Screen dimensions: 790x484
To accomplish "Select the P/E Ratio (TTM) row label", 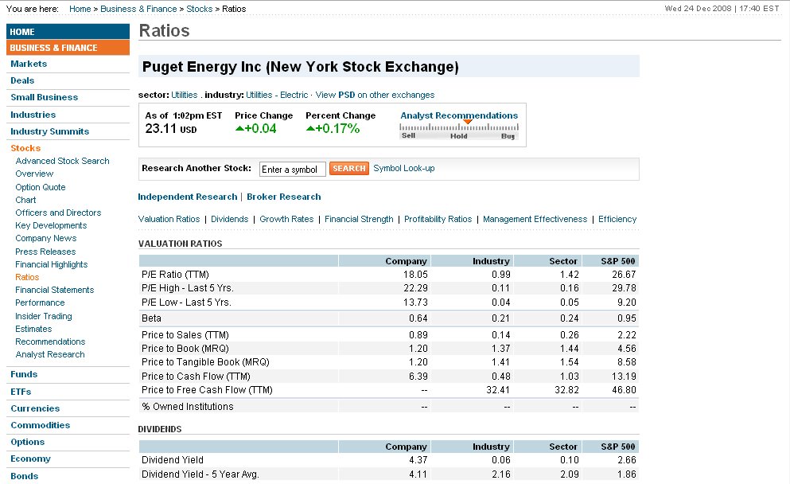I will tap(175, 275).
